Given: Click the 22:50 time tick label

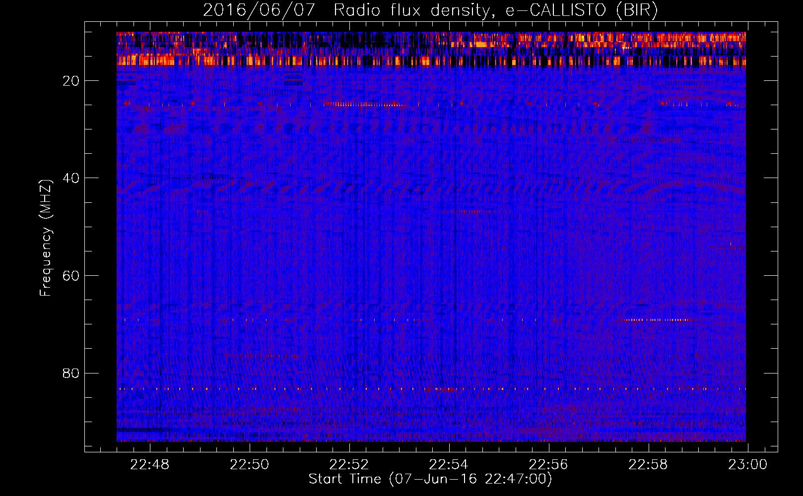Looking at the screenshot, I should (249, 465).
